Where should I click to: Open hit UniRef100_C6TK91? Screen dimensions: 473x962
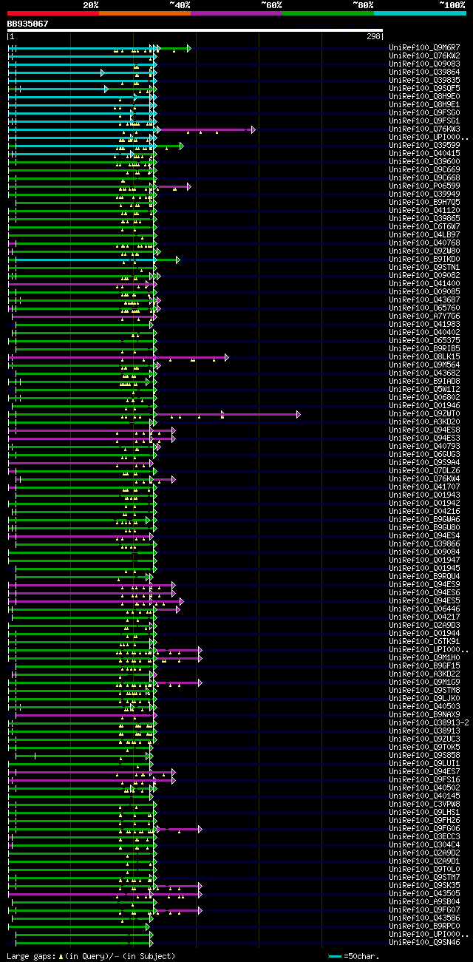tap(424, 642)
